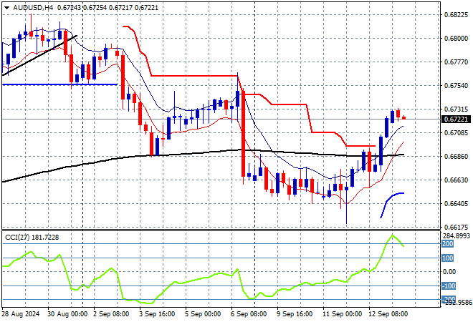Click the CCI maximum value 284.8993
Viewport: 473px width, 322px height.
point(457,236)
